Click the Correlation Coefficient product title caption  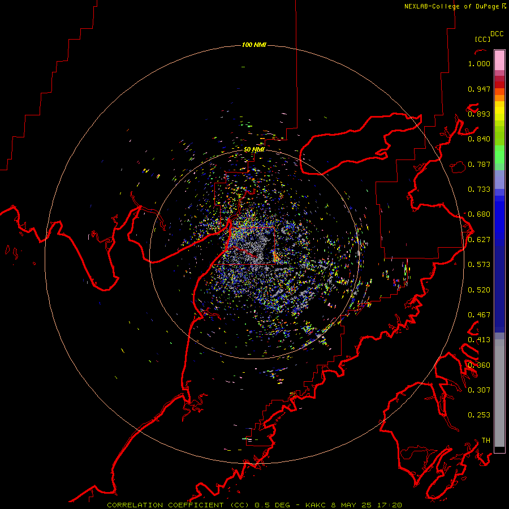pos(255,505)
